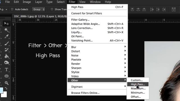Open the Image menu
This screenshot has height=101, width=180.
[27, 2]
